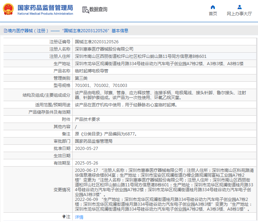Image resolution: width=258 pixels, height=222 pixels.
Task: Click 第三类 management category value
Action: tap(81, 78)
